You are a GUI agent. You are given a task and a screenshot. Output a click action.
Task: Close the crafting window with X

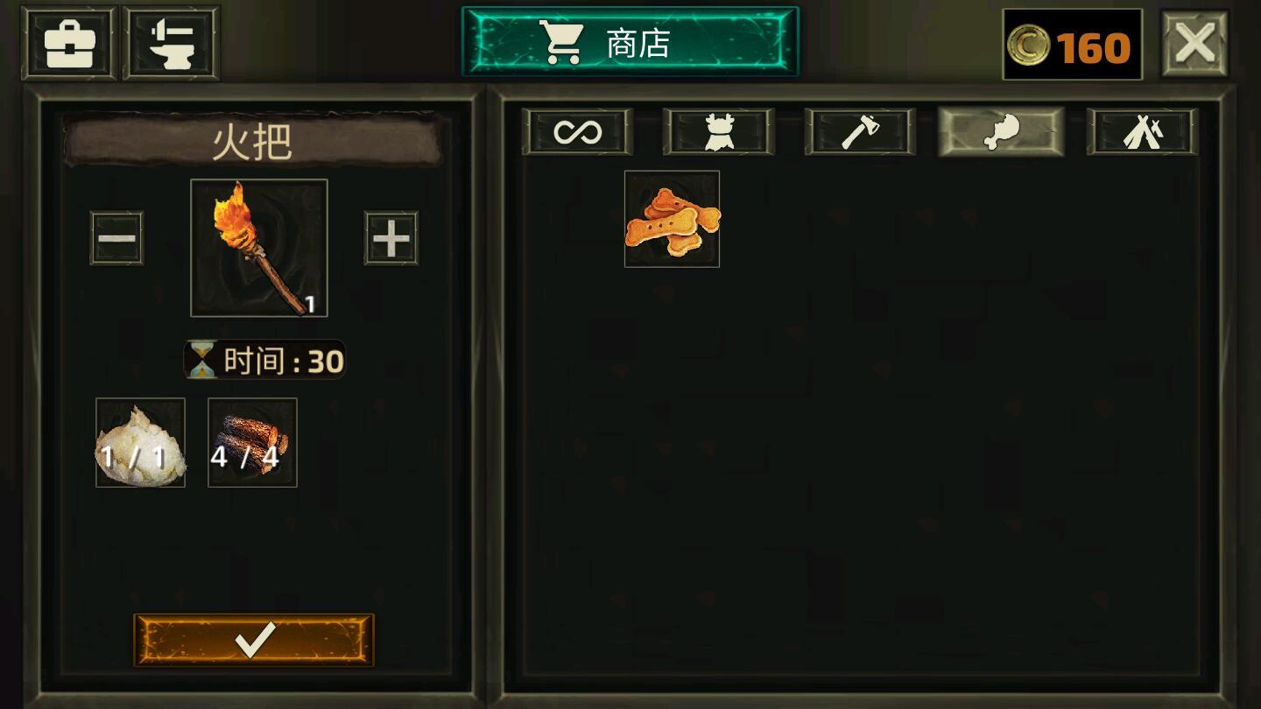[x=1194, y=44]
